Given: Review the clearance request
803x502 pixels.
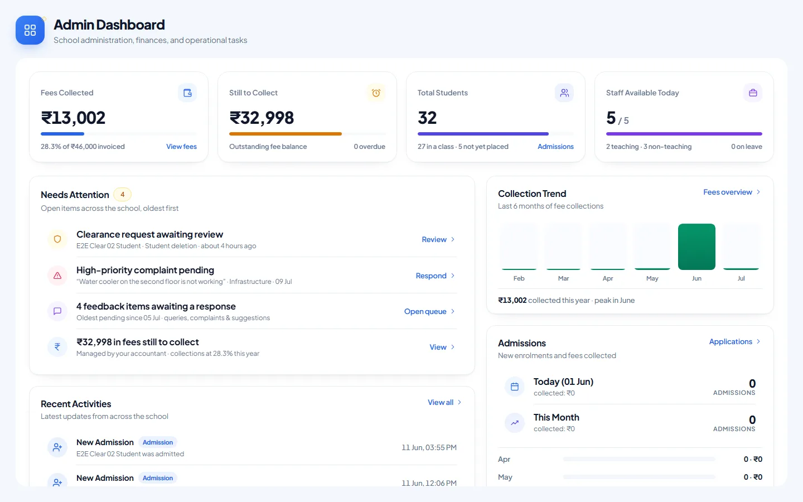Looking at the screenshot, I should (438, 239).
